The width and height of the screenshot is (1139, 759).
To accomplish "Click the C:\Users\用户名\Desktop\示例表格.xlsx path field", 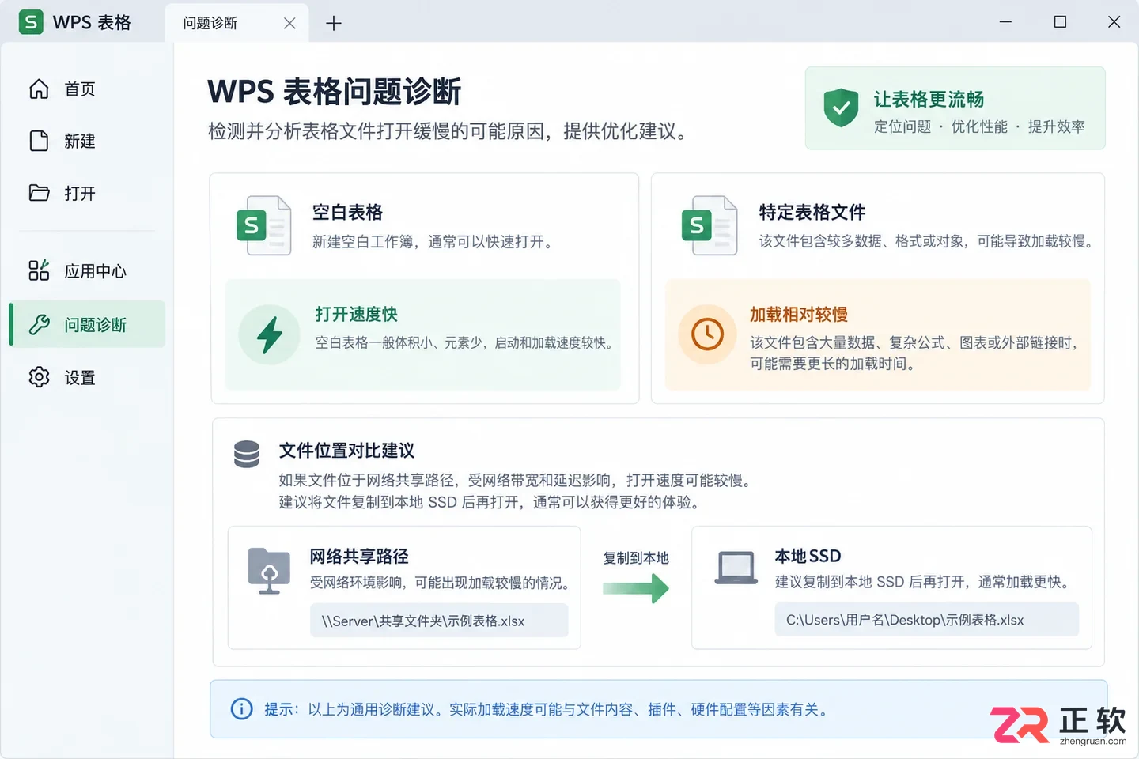I will [x=926, y=620].
